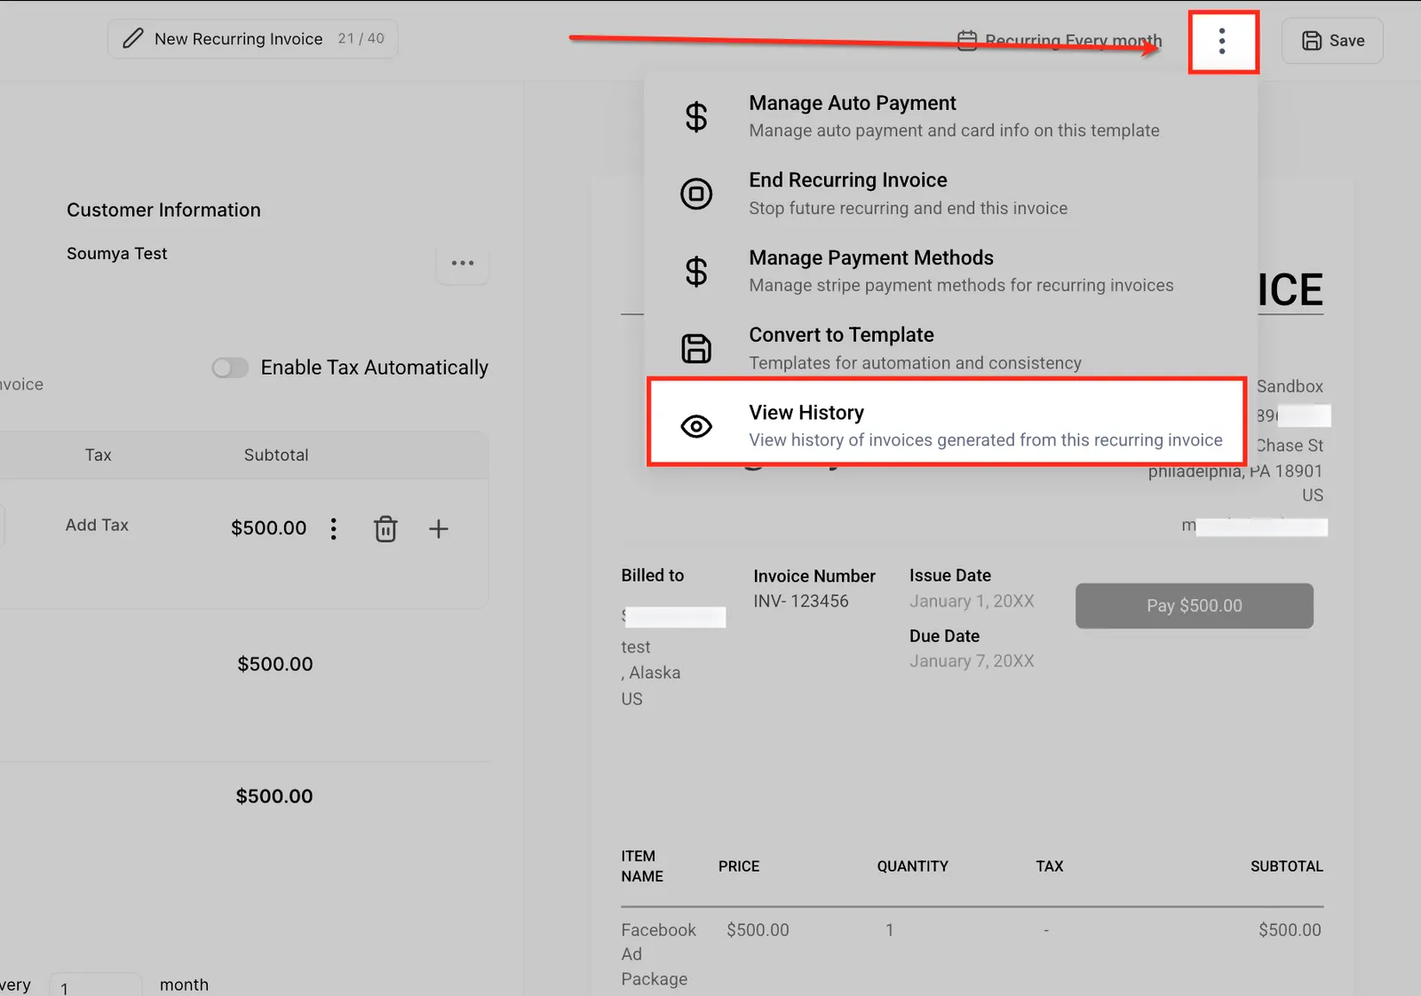Click the pencil edit icon beside invoice name

tap(133, 38)
